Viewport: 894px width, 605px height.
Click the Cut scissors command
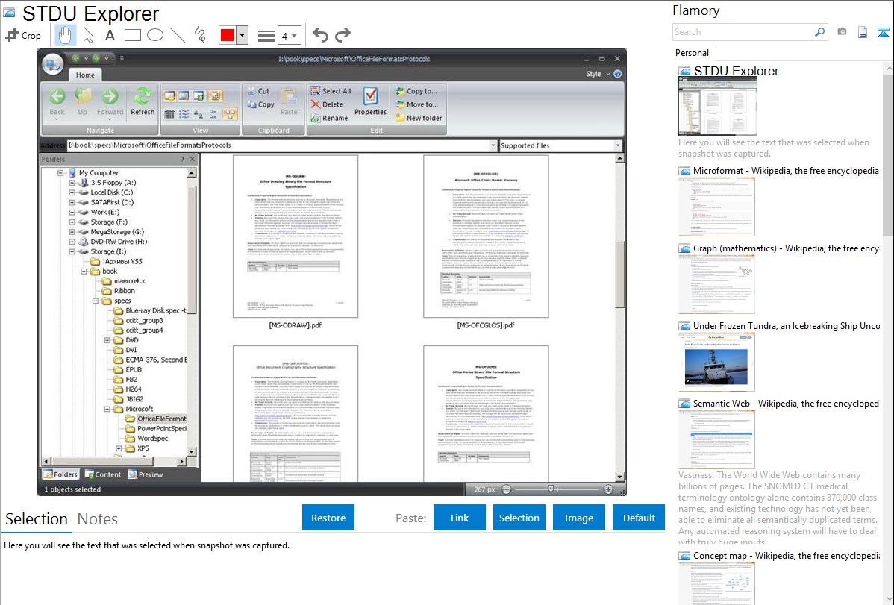(257, 91)
